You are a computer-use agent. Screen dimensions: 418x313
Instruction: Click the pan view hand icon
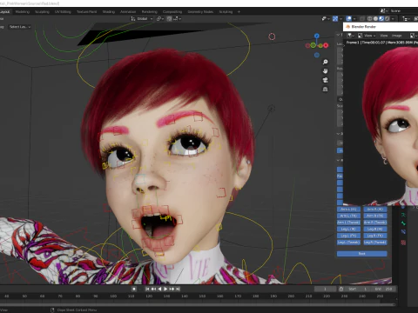point(326,71)
